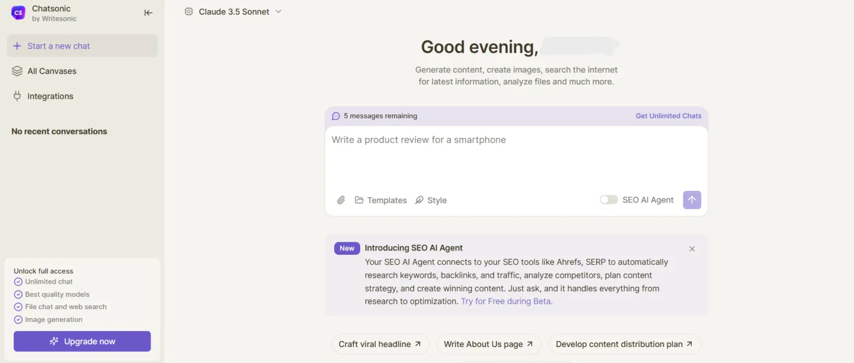This screenshot has height=363, width=854.
Task: Click the Unlimited chat feature item
Action: [43, 281]
